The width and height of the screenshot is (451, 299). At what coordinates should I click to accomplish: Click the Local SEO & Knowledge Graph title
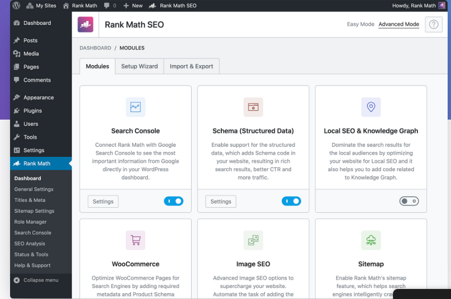(x=371, y=131)
